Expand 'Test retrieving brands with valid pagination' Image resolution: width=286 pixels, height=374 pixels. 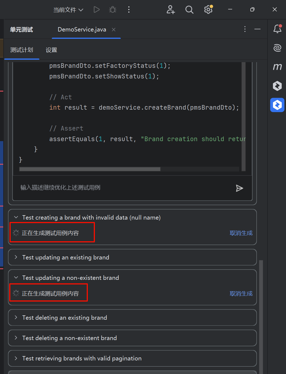coord(16,358)
